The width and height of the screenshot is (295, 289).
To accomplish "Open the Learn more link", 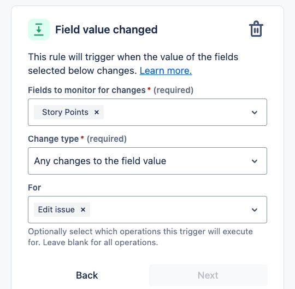I will point(166,71).
